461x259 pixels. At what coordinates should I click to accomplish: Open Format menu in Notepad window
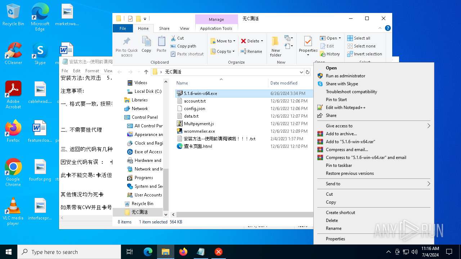click(x=92, y=71)
